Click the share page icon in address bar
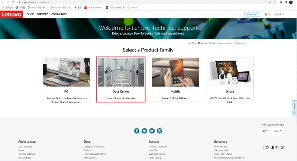Image resolution: width=297 pixels, height=161 pixels. [269, 2]
